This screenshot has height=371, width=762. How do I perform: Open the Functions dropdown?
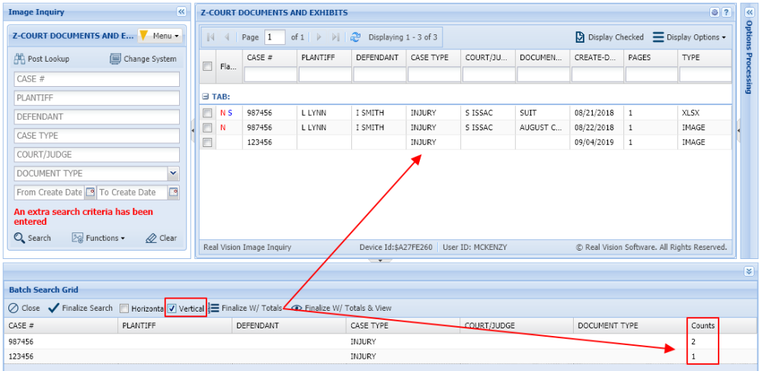click(98, 238)
